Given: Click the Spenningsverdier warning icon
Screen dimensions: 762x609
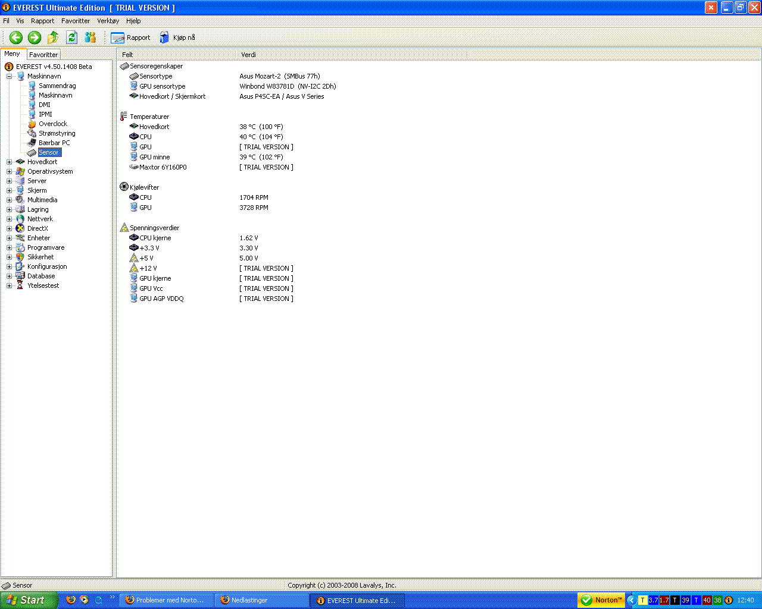Looking at the screenshot, I should click(x=124, y=228).
